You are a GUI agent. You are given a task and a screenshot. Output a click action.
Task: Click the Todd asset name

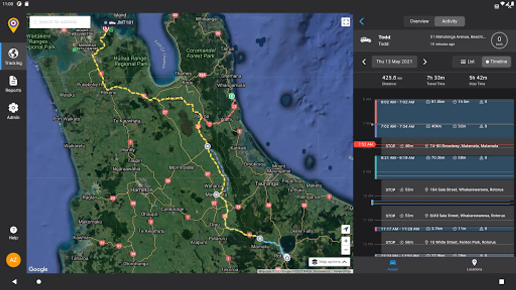coord(384,37)
